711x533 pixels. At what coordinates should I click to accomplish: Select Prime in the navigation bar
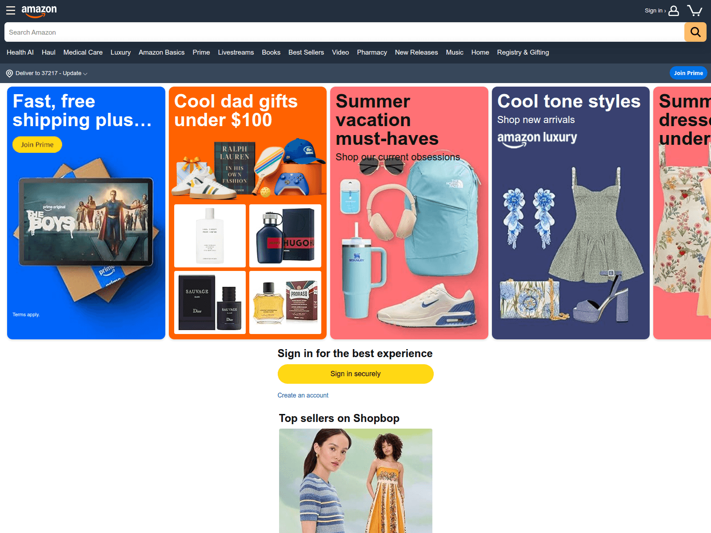(x=201, y=52)
